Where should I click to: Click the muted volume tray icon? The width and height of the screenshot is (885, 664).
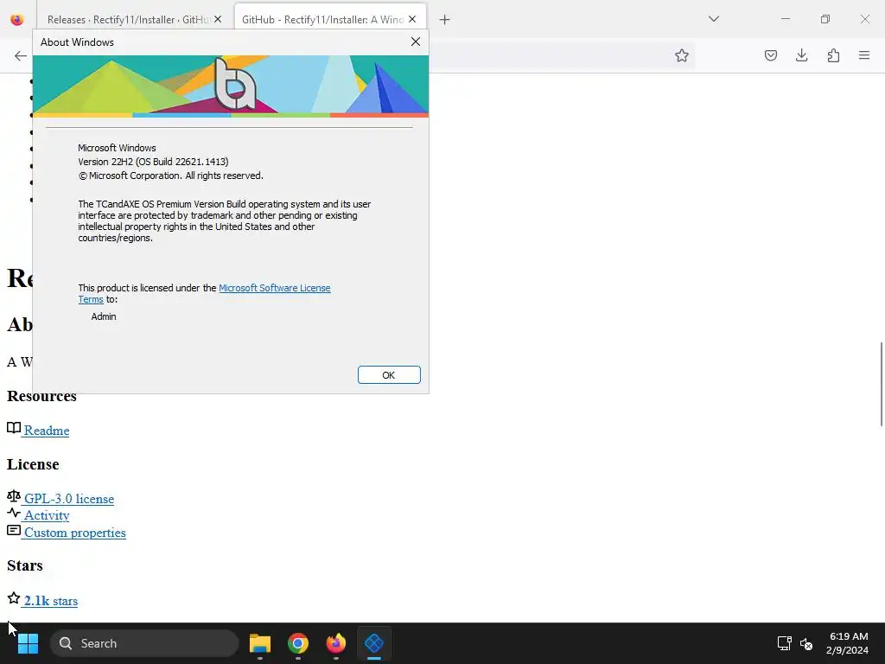point(806,643)
